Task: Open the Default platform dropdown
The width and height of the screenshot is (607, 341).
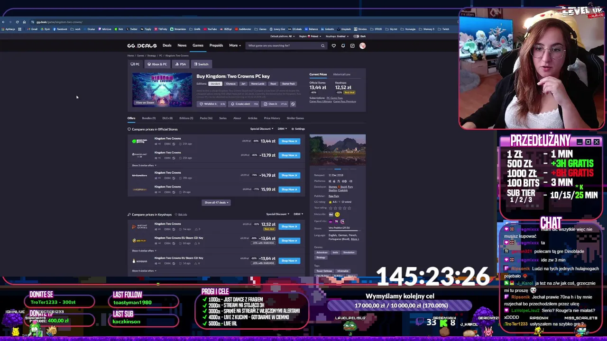Action: 283,36
